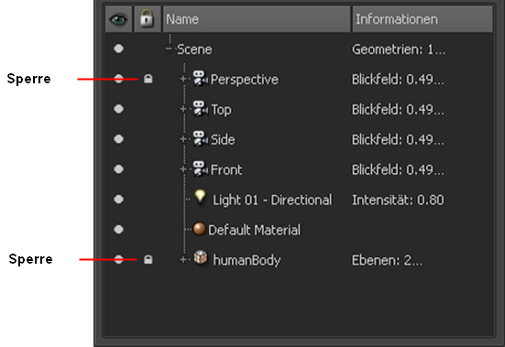Select the Light 01 - Directional entry
Image resolution: width=505 pixels, height=347 pixels.
[x=272, y=200]
